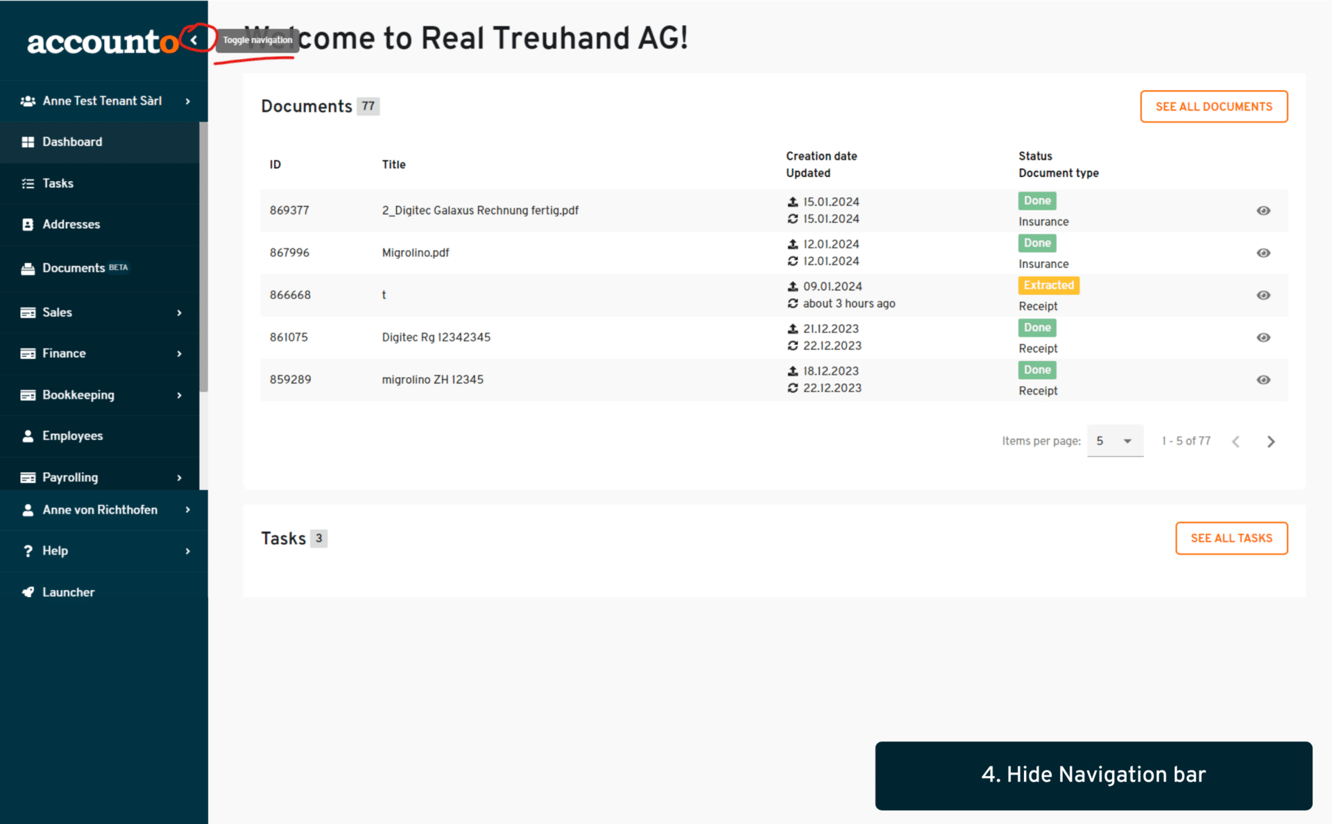
Task: Click the Anne von Richthofen user icon
Action: point(28,510)
